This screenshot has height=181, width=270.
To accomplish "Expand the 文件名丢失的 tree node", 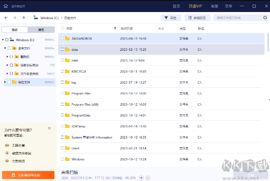I will (7, 74).
